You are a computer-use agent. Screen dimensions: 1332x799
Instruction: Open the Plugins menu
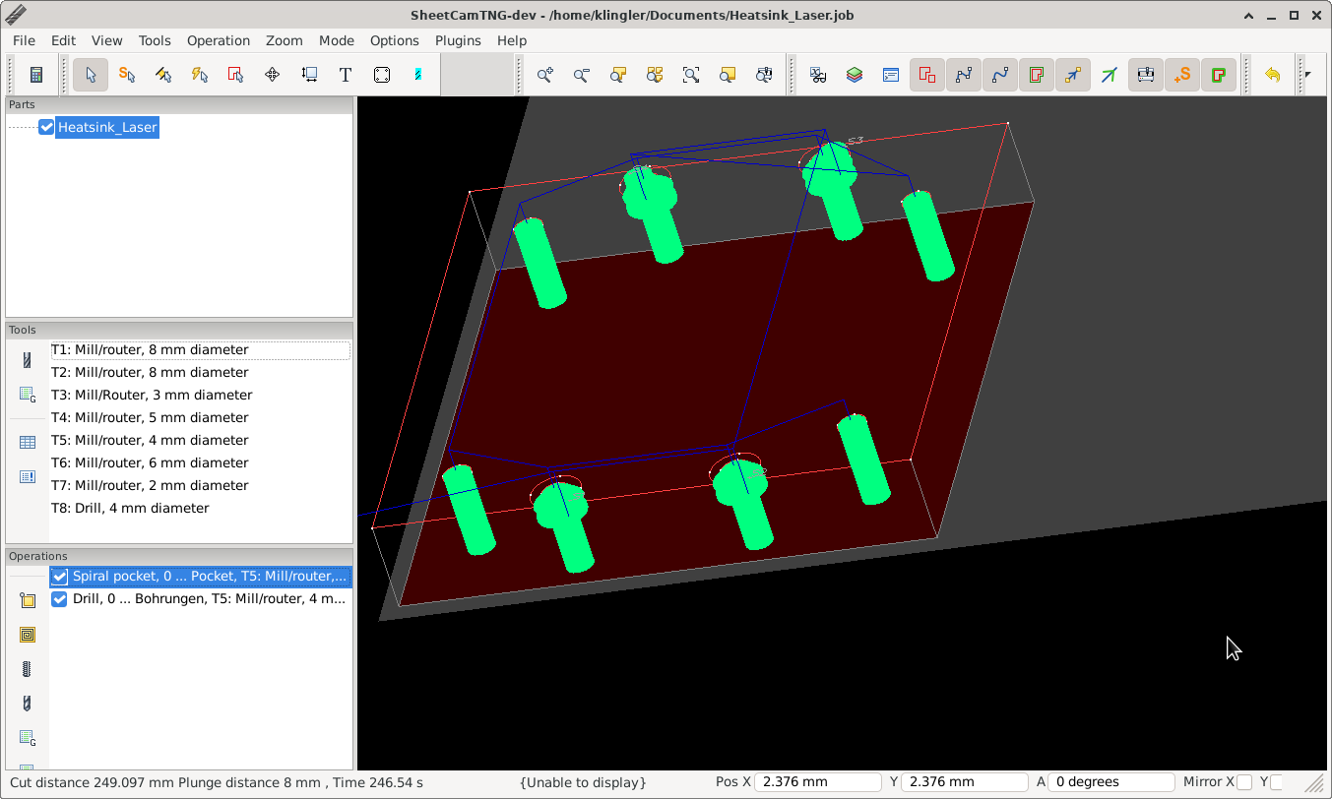click(x=458, y=40)
